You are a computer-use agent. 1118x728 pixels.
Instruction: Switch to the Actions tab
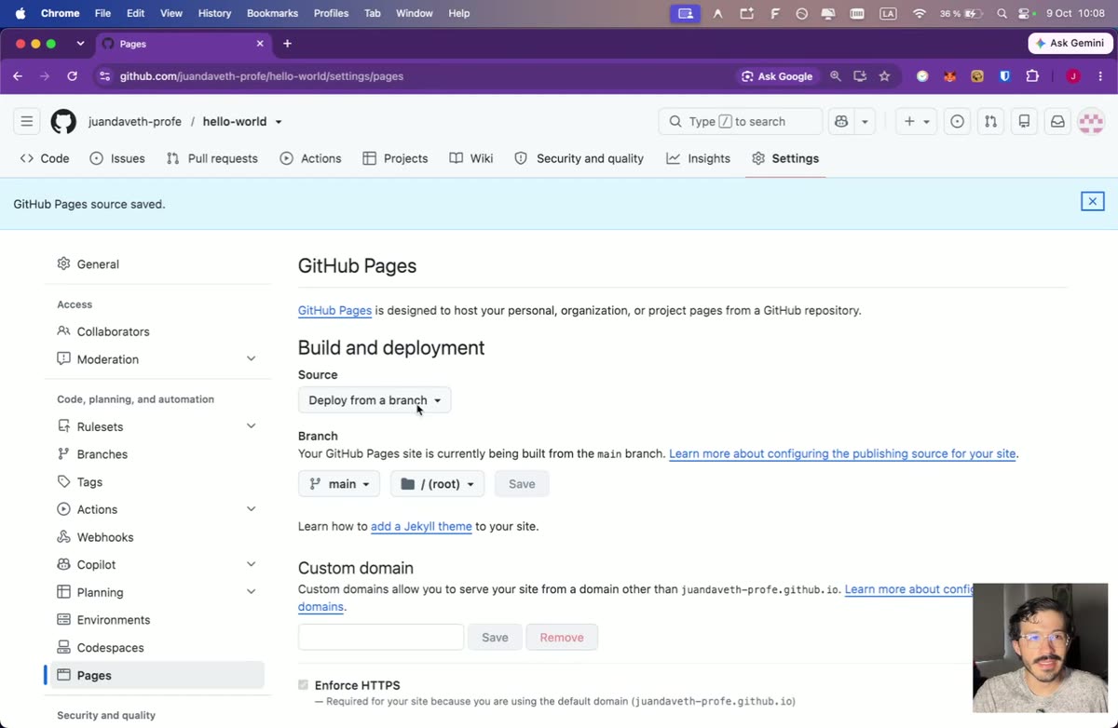coord(310,158)
